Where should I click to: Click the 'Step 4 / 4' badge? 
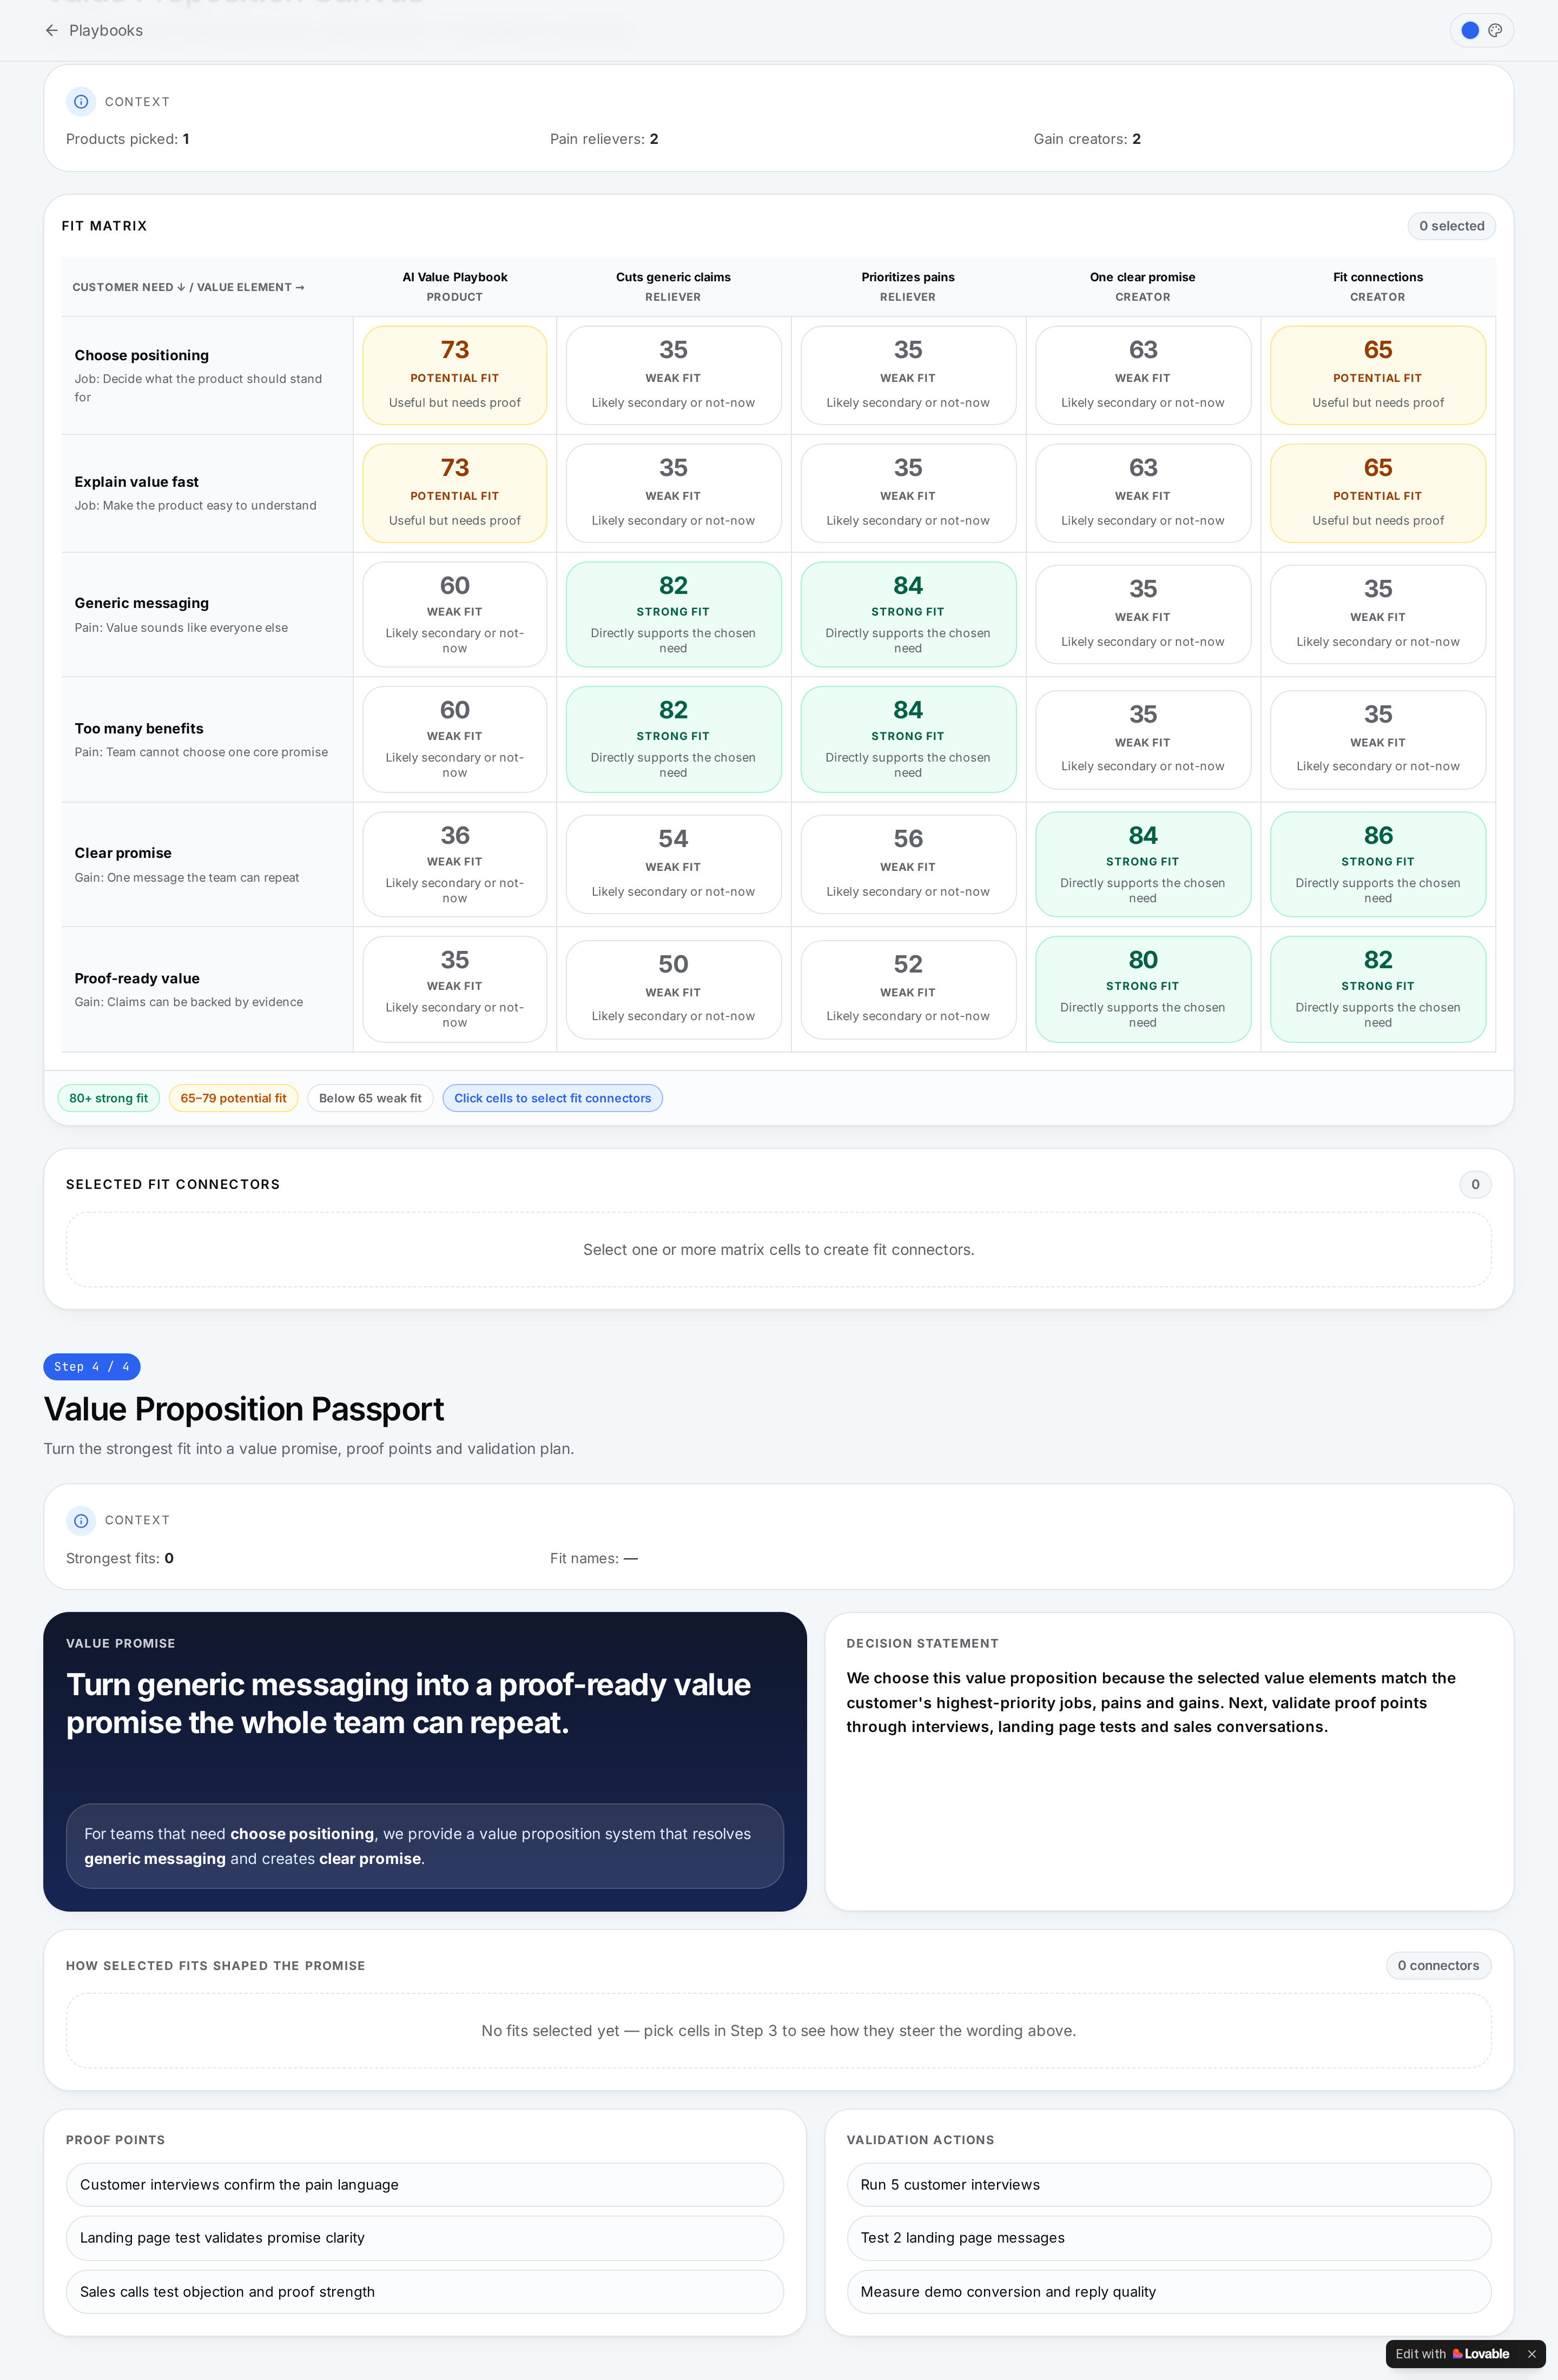[x=92, y=1367]
